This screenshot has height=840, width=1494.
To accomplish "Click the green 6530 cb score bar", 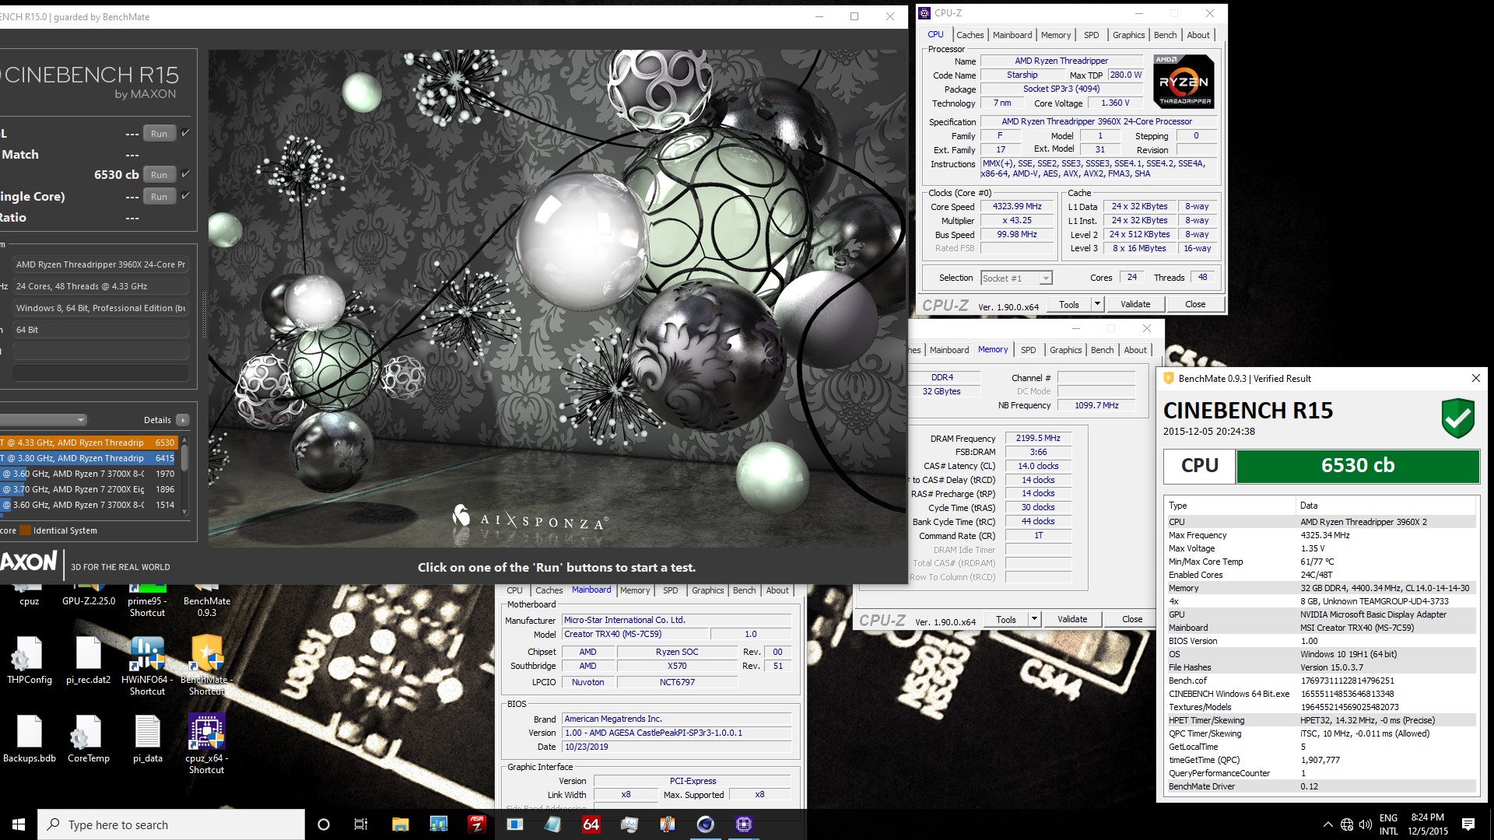I will click(1357, 466).
